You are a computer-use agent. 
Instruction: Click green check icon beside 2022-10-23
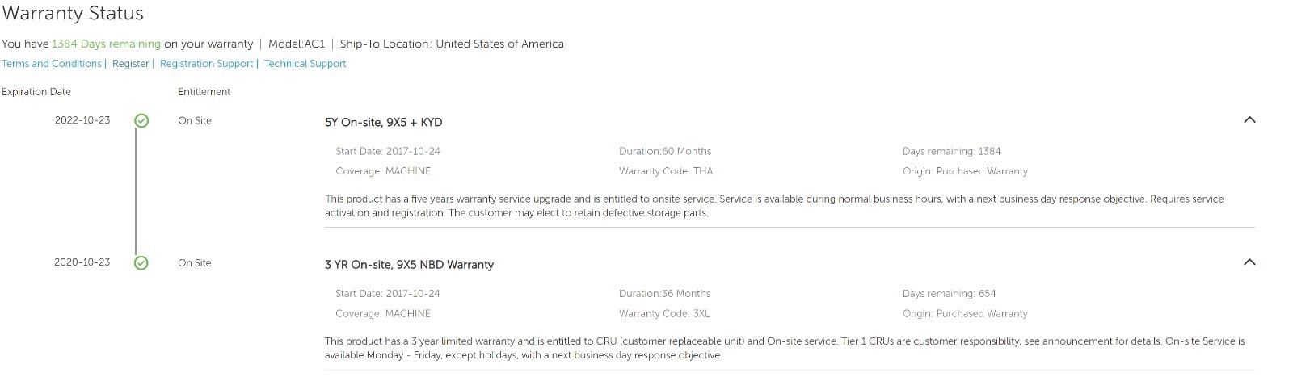(x=141, y=121)
